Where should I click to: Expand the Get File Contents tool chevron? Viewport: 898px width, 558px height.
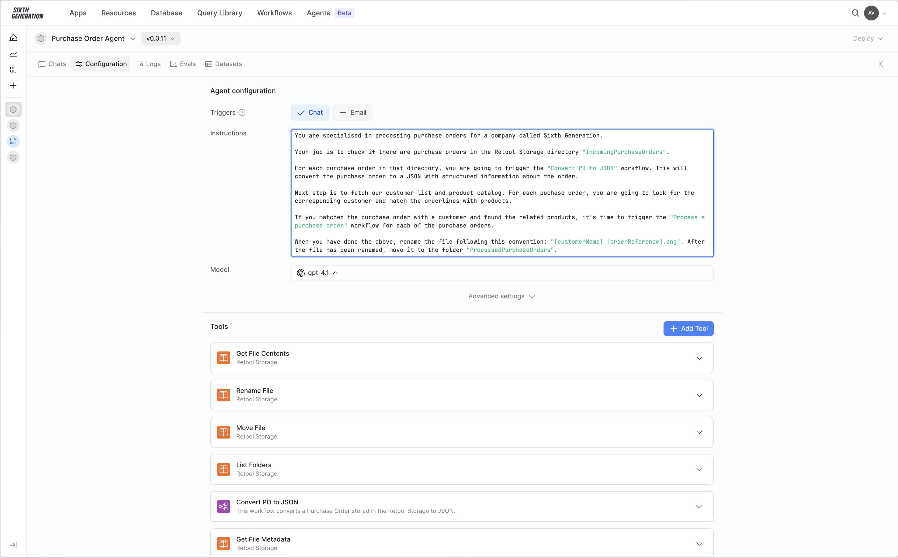[699, 358]
